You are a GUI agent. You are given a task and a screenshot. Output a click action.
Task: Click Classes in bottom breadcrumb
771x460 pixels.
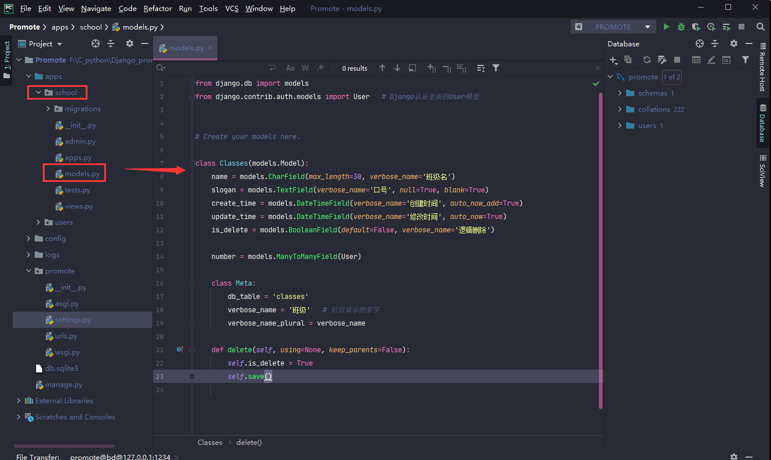(x=210, y=442)
